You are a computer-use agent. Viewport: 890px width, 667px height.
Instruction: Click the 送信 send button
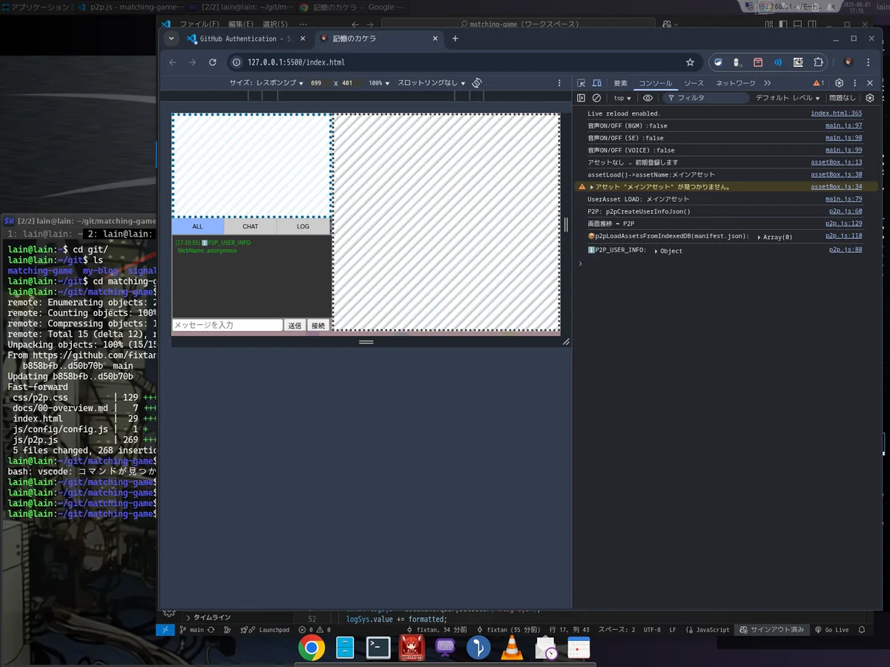pos(294,325)
